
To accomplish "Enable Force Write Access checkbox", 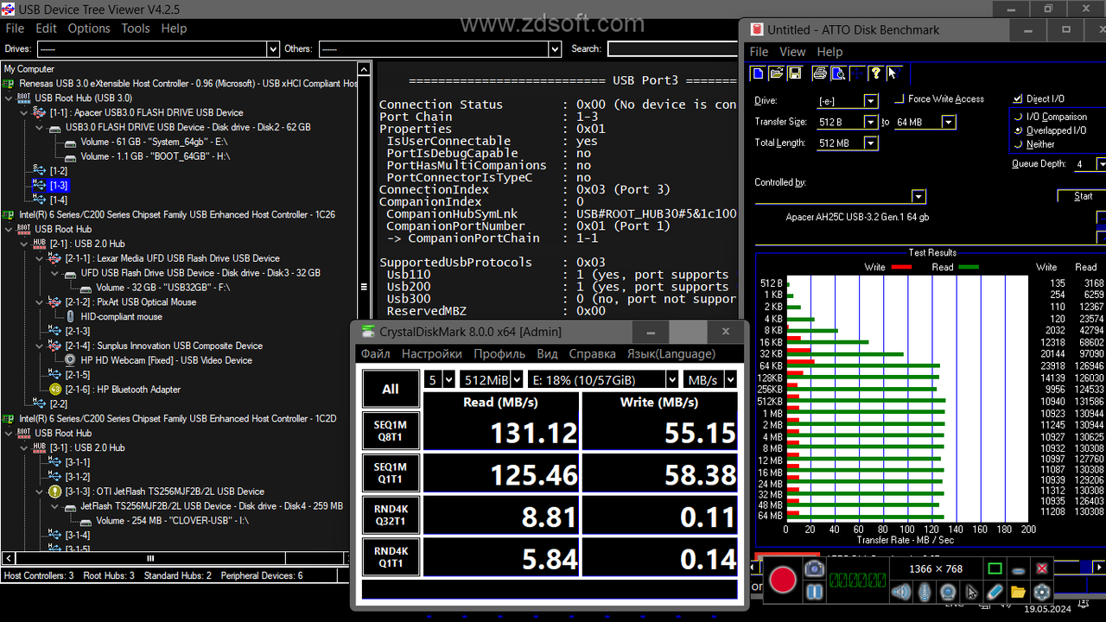I will 899,99.
